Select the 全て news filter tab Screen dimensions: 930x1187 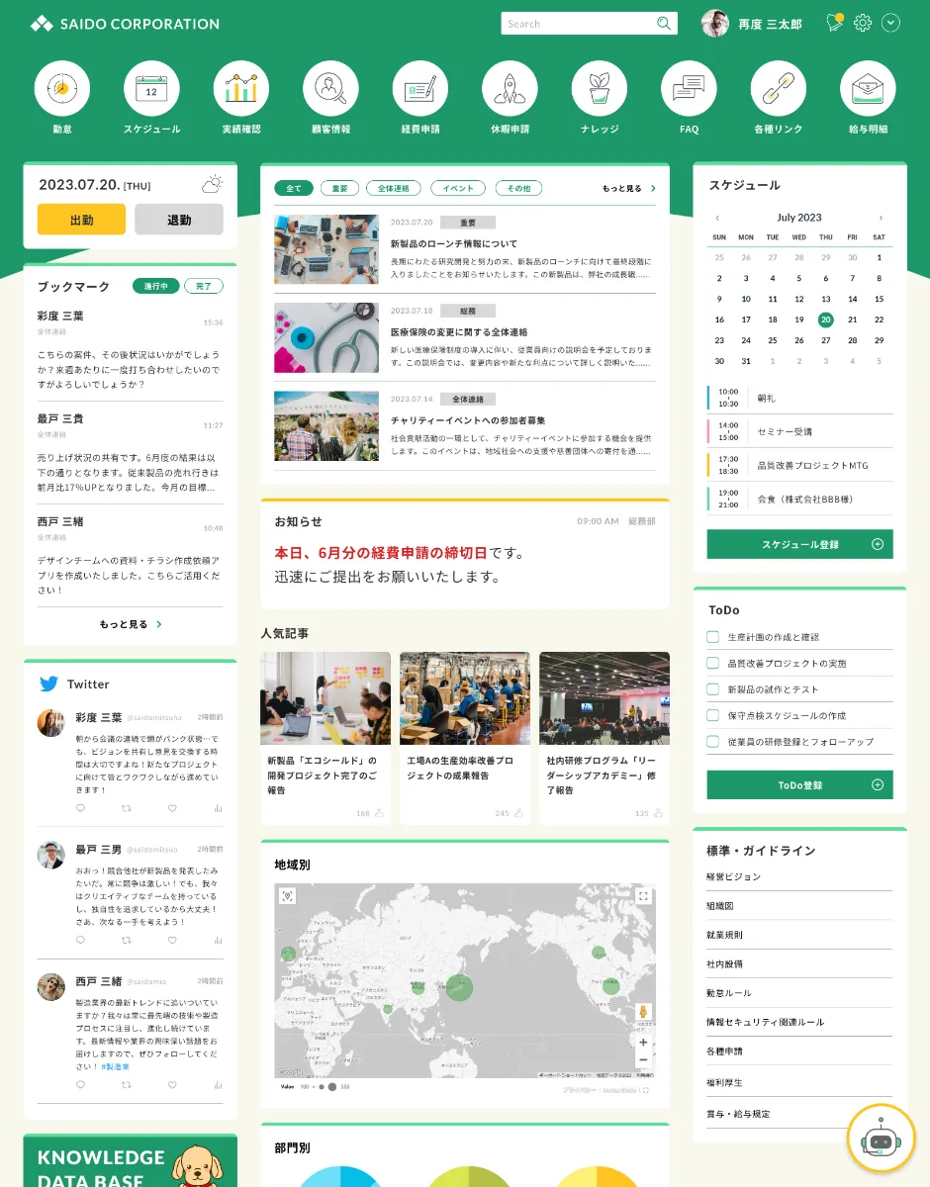(294, 188)
